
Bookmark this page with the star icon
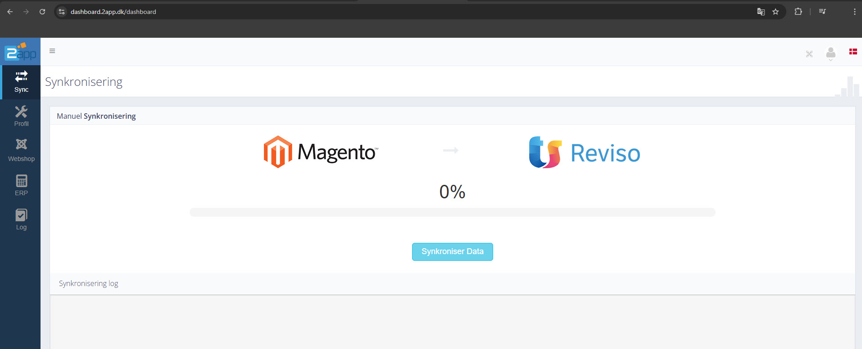776,12
